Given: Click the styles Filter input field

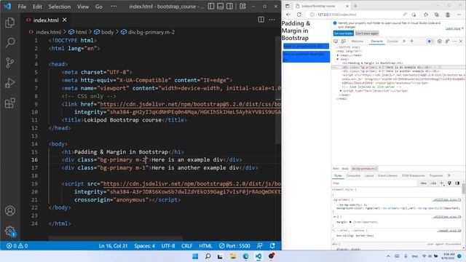Looking at the screenshot, I should click(x=374, y=183).
